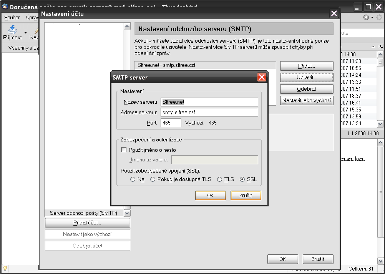
Task: Close the SMTP server dialog with red X
Action: (262, 77)
